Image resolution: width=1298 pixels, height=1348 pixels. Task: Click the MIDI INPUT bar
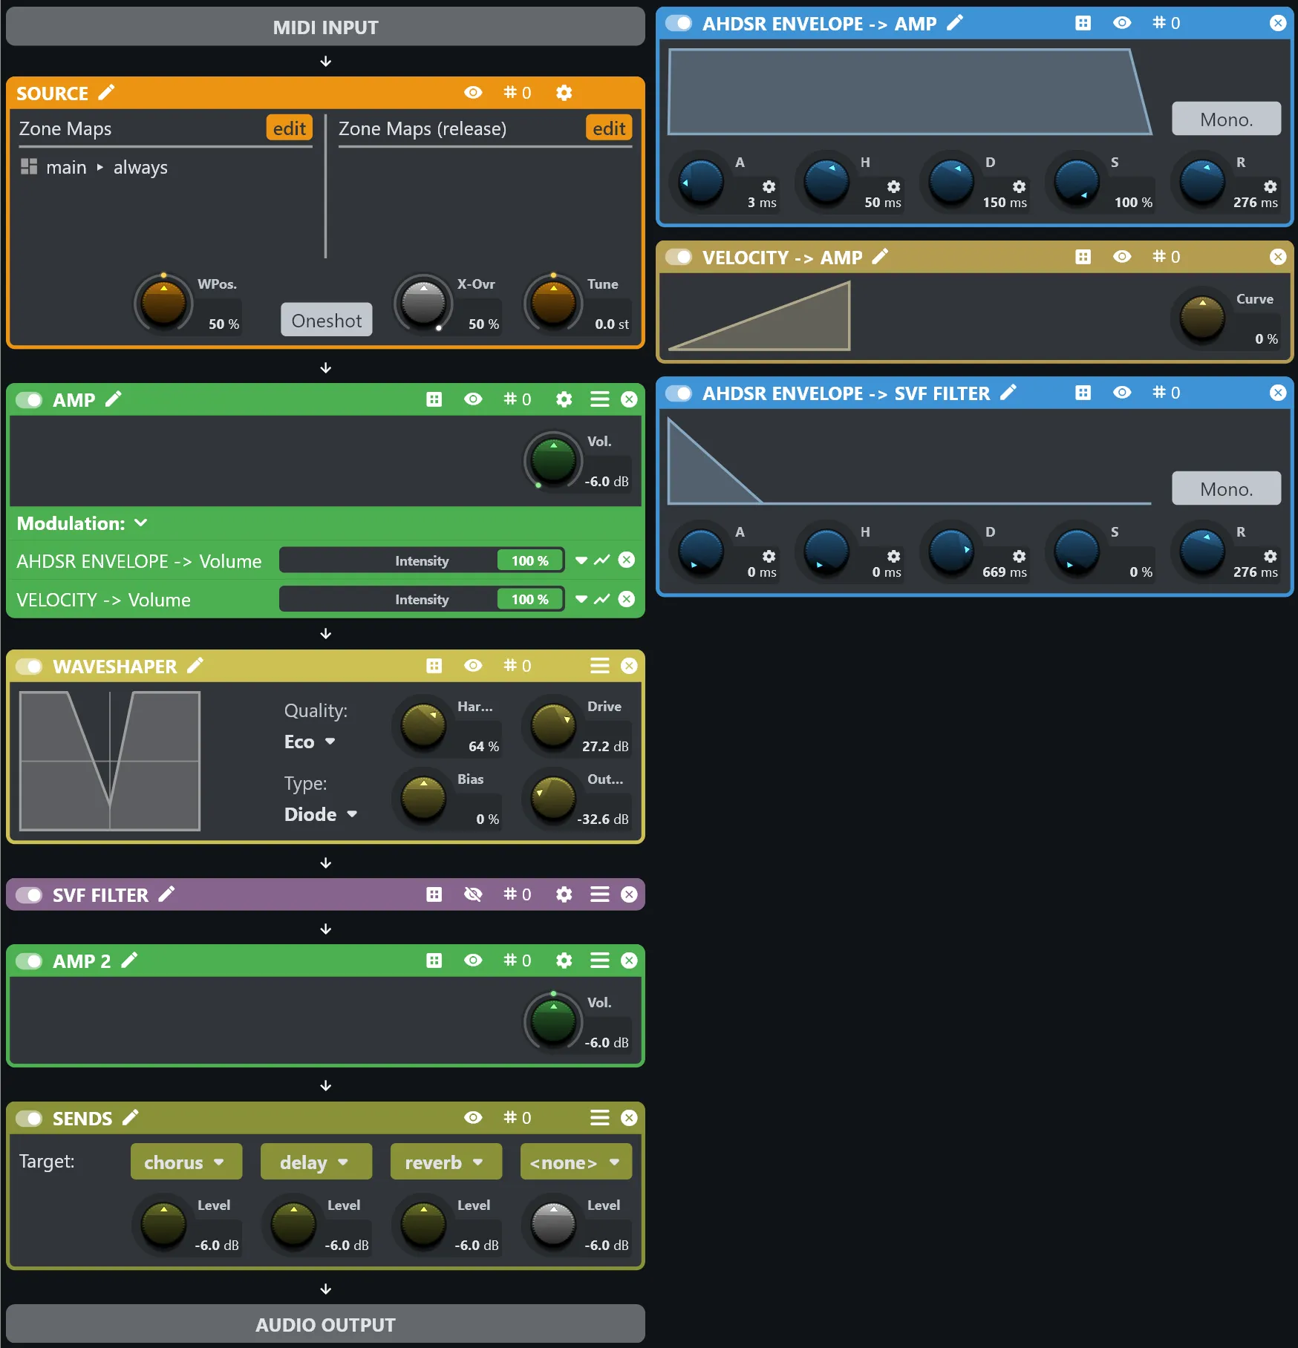(x=325, y=27)
